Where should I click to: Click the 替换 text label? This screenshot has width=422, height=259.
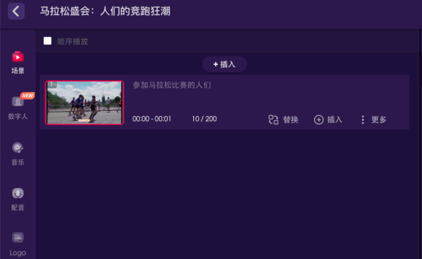[x=291, y=119]
